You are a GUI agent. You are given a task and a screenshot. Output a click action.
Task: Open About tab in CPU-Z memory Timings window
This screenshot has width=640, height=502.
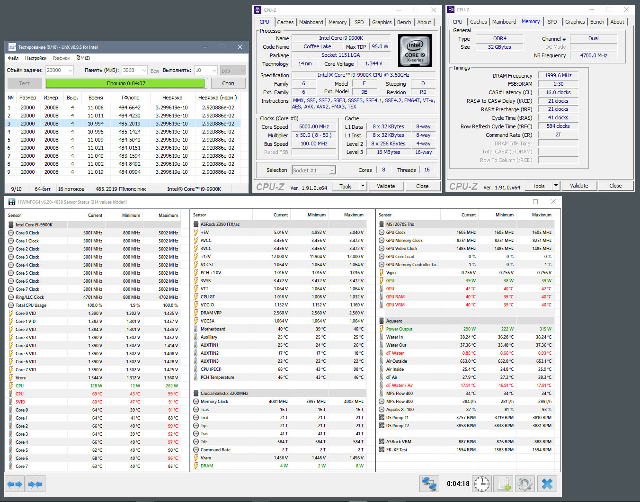(x=617, y=22)
